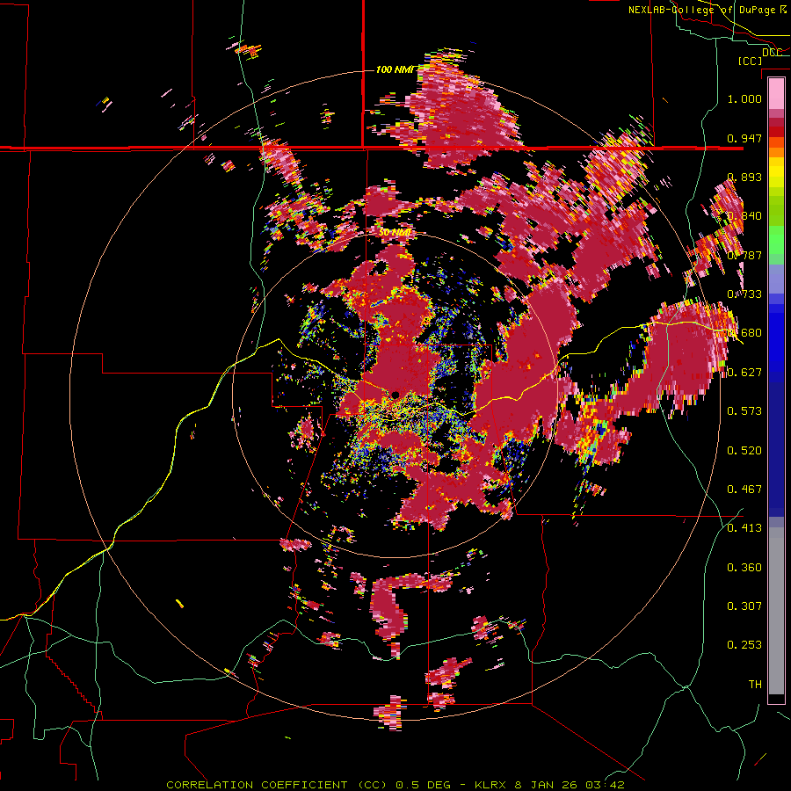Click the KLRX radar site black dot
791x791 pixels.
point(395,395)
